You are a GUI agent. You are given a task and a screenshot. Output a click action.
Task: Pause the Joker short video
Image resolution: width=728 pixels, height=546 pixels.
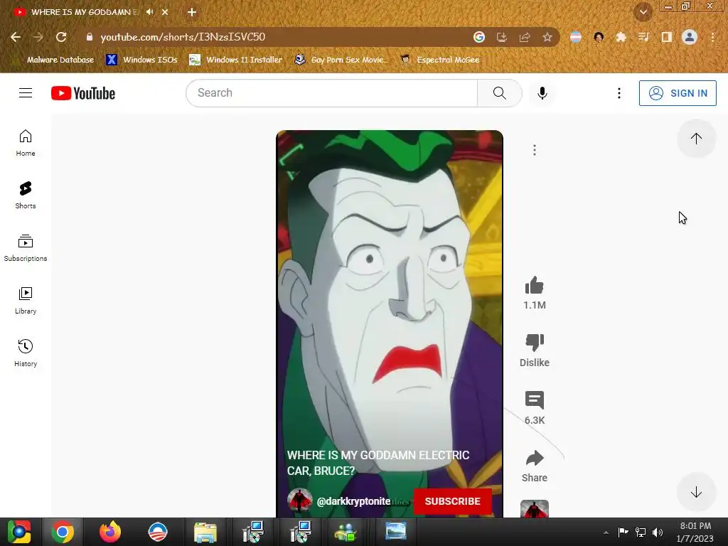coord(390,297)
